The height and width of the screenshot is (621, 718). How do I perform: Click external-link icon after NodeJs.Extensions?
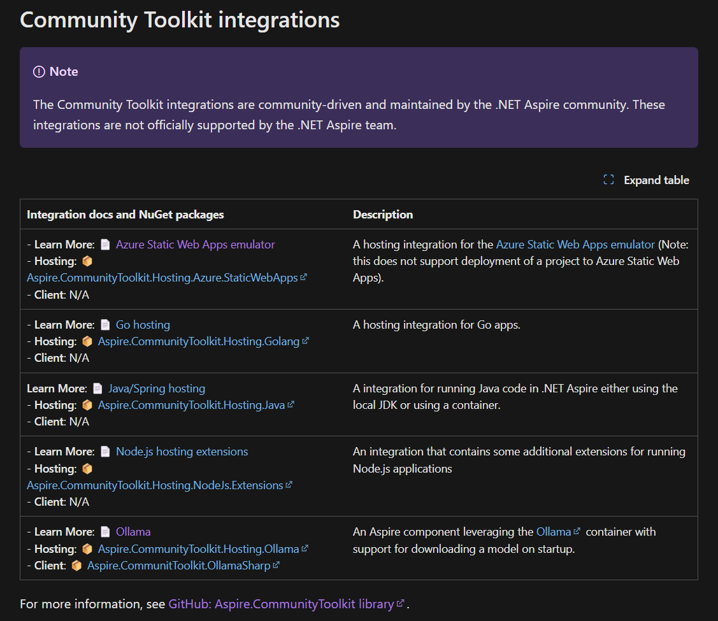289,485
